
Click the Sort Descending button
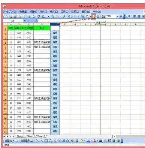(x=98, y=16)
